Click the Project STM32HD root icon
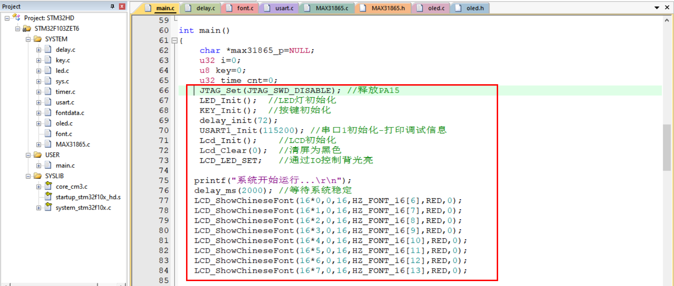Image resolution: width=674 pixels, height=286 pixels. 16,18
